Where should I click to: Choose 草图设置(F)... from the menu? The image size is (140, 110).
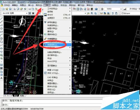pyautogui.click(x=57, y=83)
